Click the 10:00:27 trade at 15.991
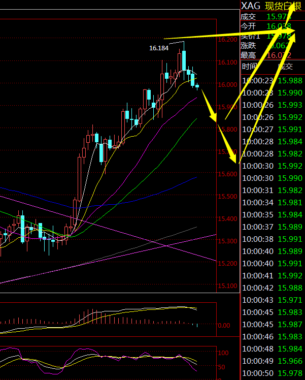305x380 pixels. 273,129
